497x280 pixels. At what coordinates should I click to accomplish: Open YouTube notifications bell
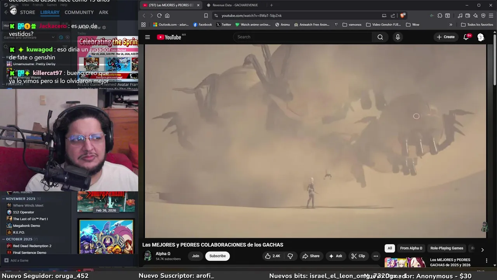466,37
